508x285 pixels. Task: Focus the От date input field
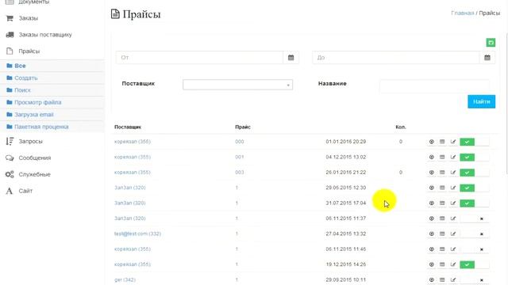199,58
